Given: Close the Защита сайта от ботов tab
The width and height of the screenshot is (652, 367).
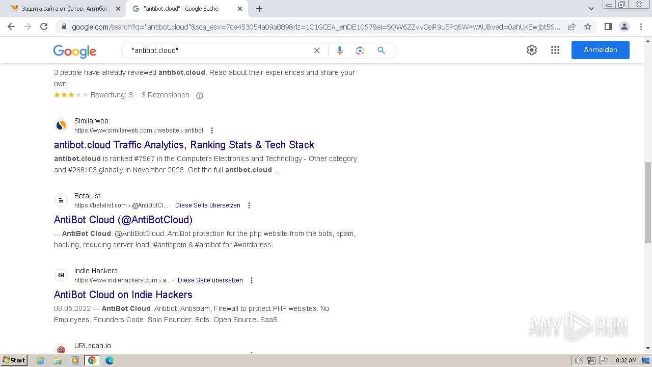Looking at the screenshot, I should (x=118, y=9).
